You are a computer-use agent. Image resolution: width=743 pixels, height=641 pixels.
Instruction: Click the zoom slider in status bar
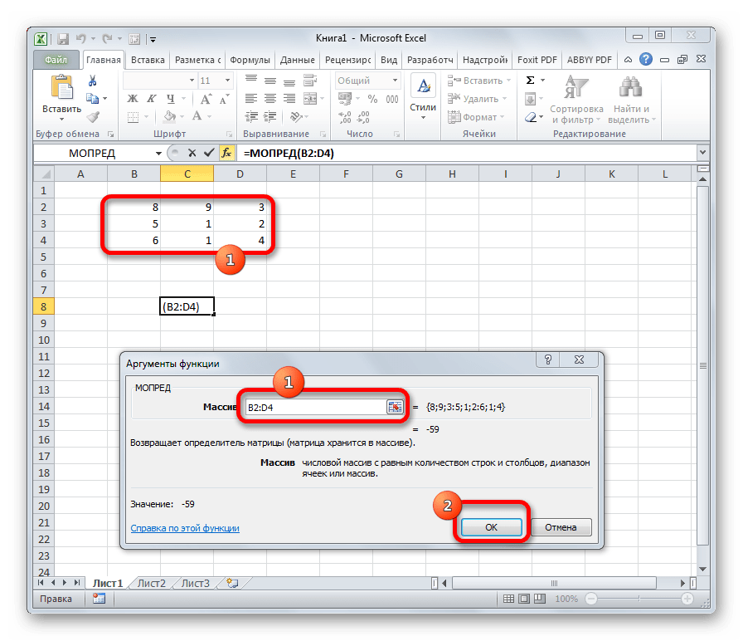pyautogui.click(x=638, y=599)
